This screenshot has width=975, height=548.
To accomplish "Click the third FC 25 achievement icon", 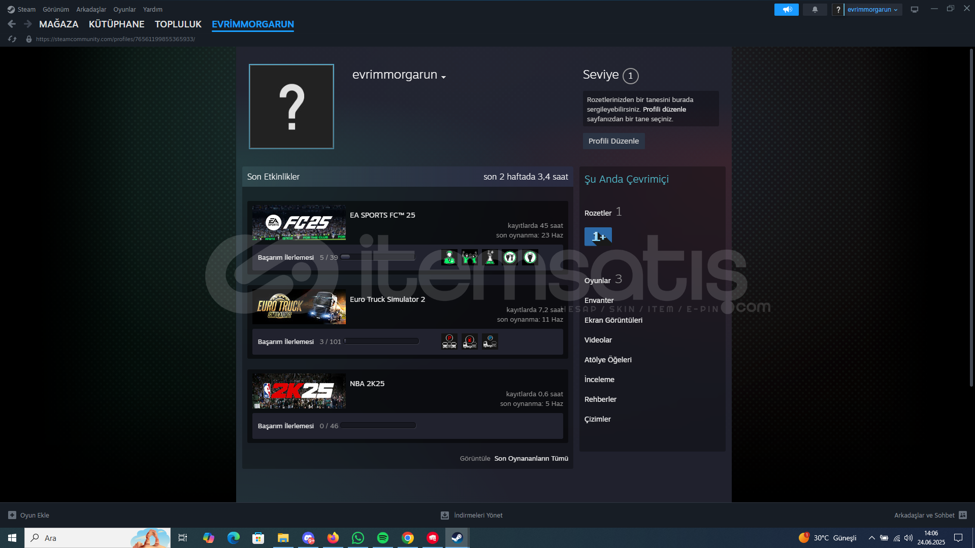I will tap(490, 257).
